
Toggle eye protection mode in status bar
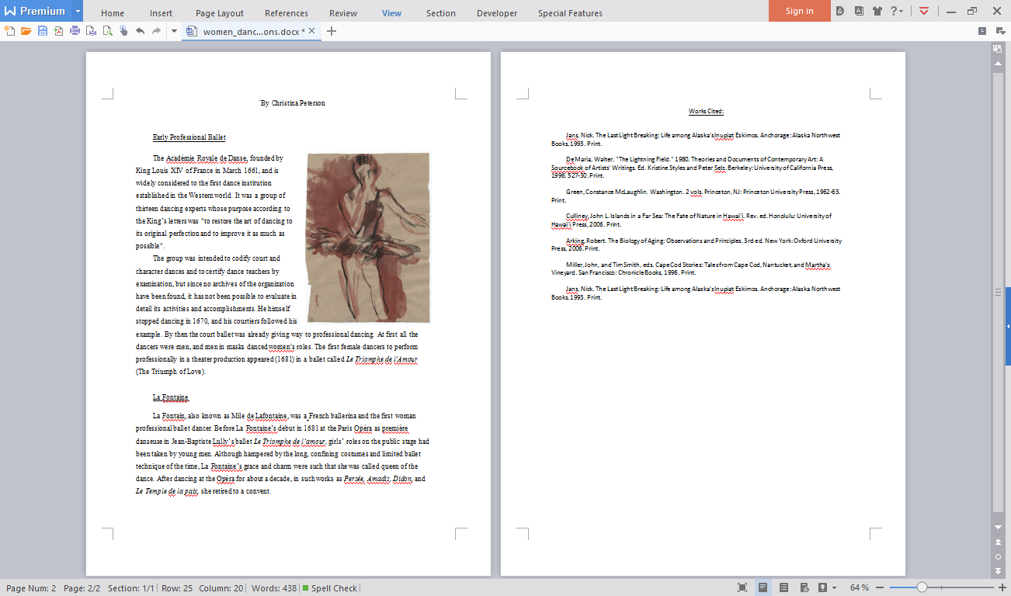pyautogui.click(x=823, y=587)
